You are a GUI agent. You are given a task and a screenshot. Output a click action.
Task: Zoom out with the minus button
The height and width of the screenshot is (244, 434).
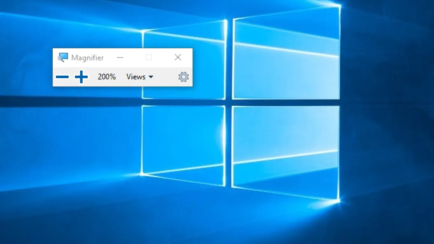click(62, 77)
